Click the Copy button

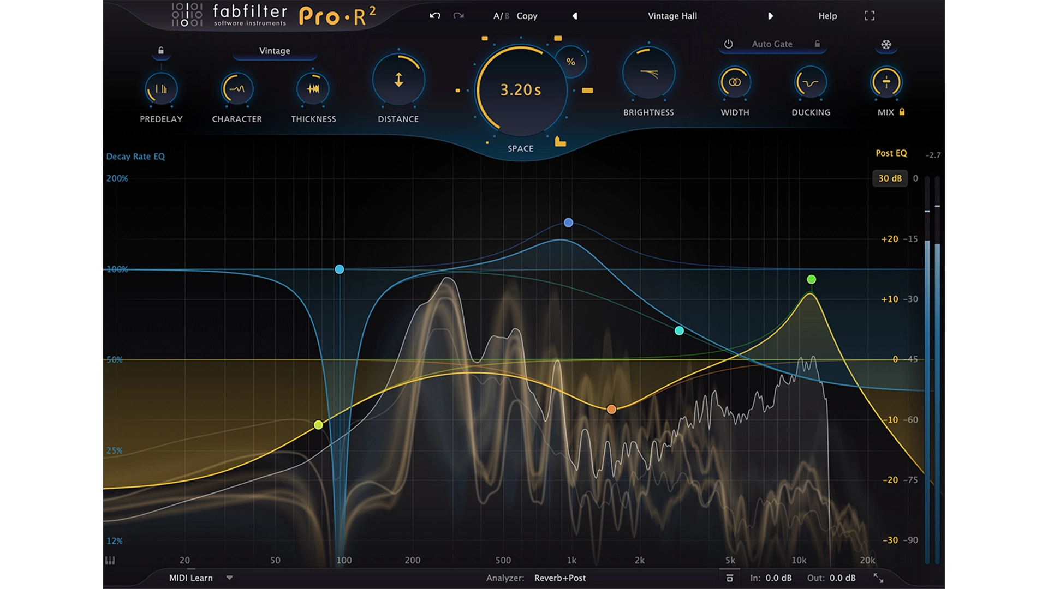[527, 16]
